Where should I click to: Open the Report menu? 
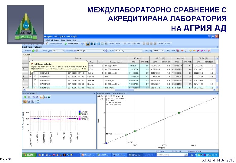(x=57, y=40)
